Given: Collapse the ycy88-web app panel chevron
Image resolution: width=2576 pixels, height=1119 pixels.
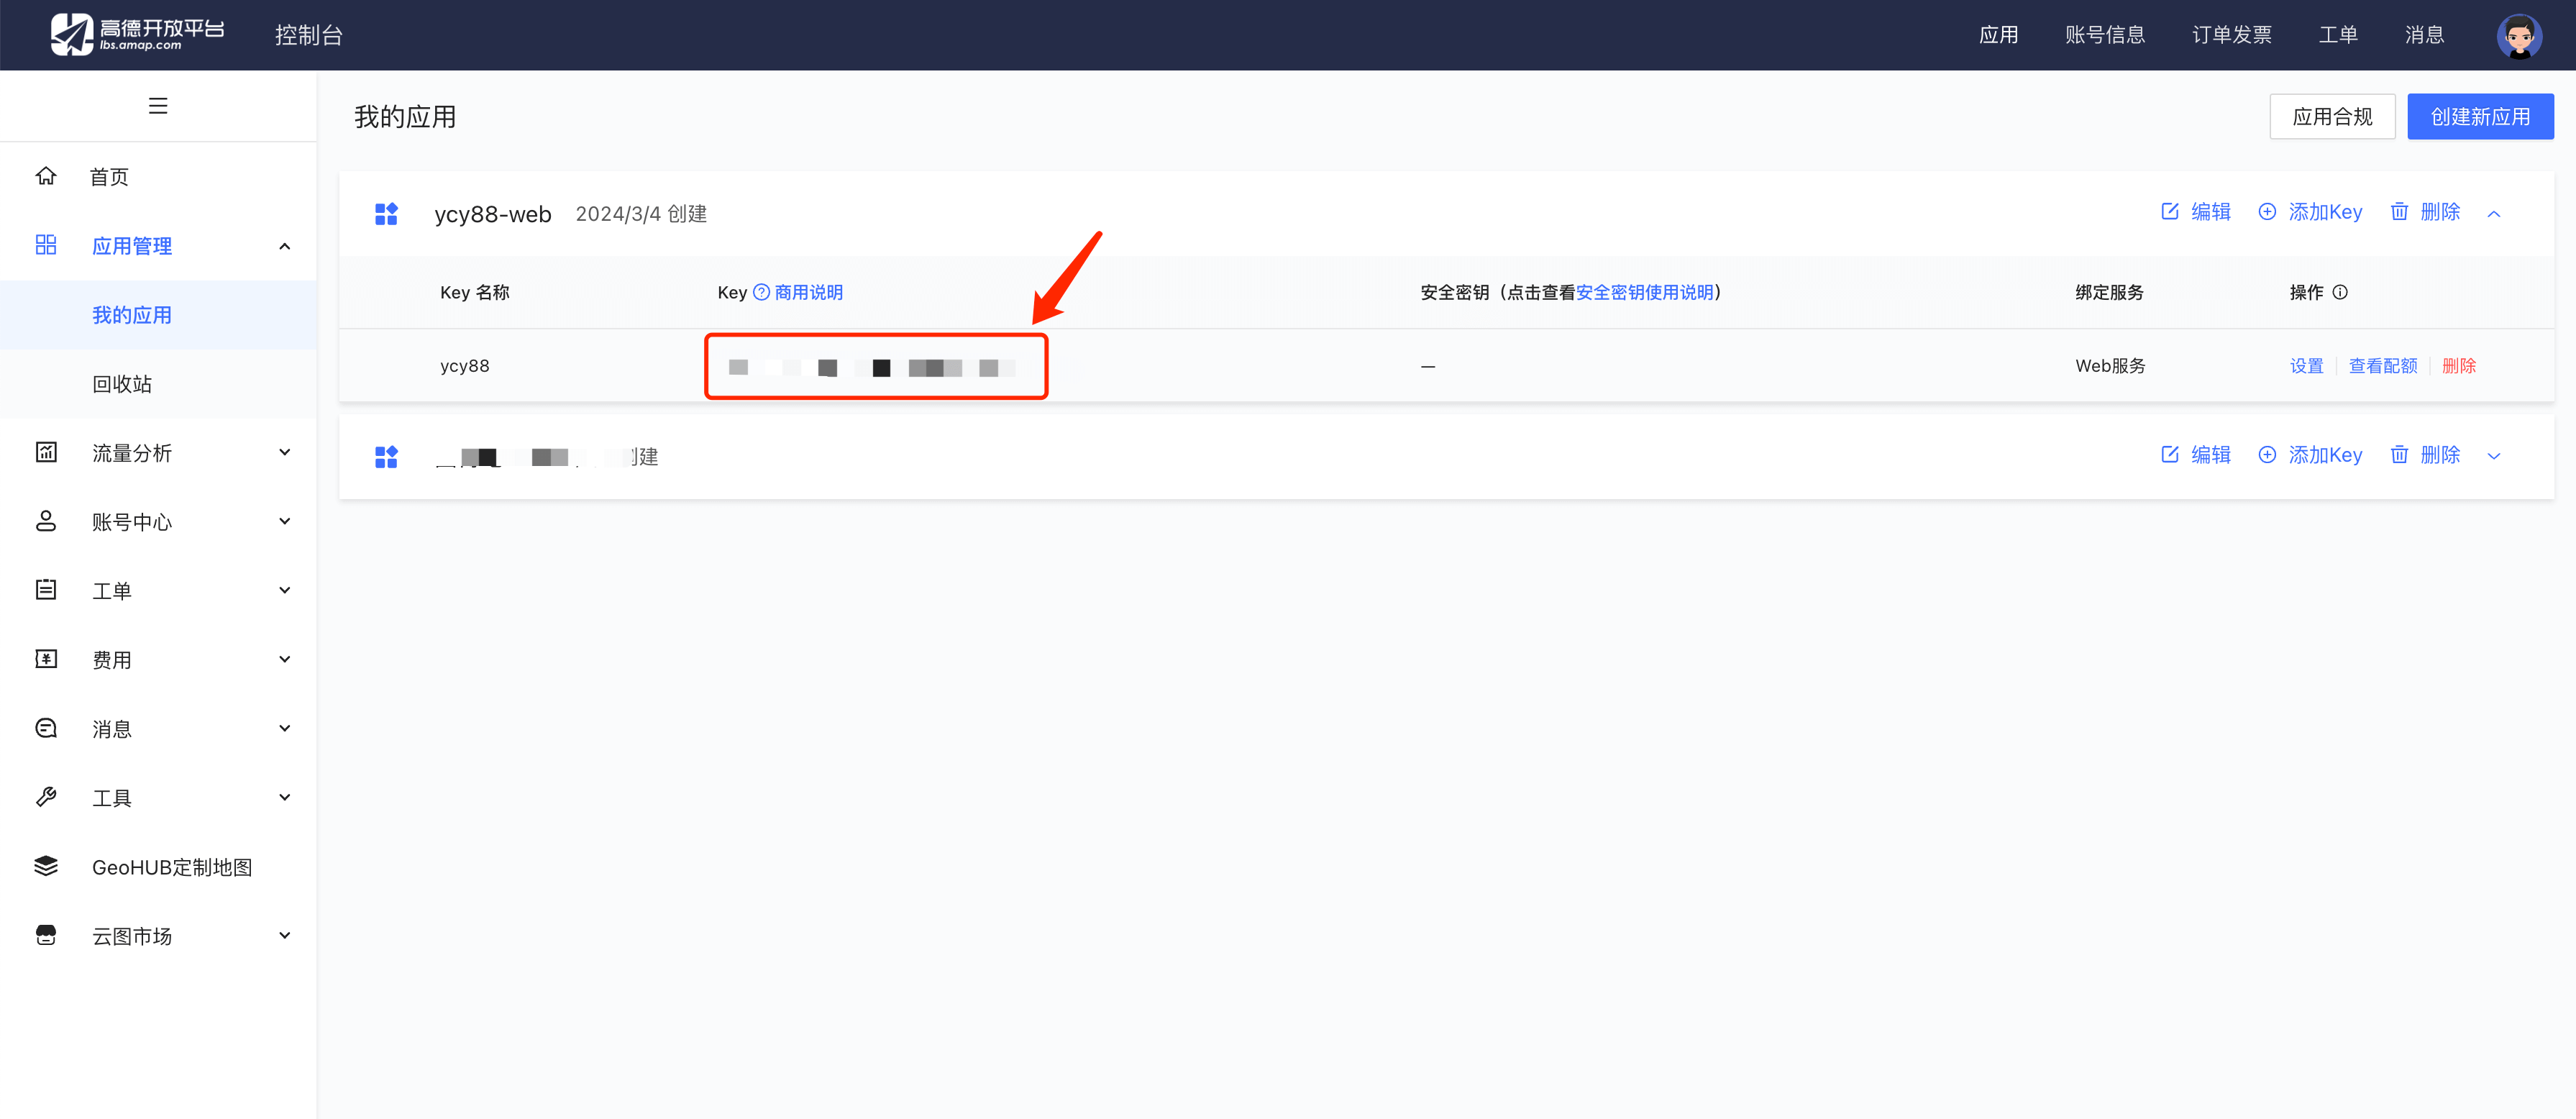Looking at the screenshot, I should coord(2494,213).
